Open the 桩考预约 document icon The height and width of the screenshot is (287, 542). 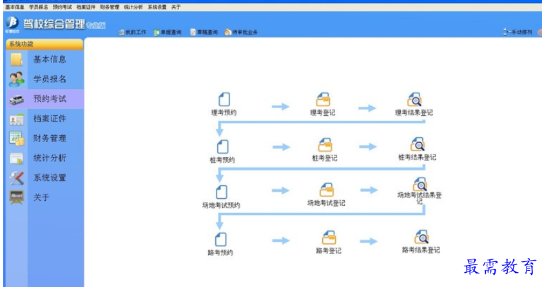(222, 146)
